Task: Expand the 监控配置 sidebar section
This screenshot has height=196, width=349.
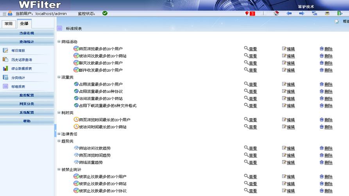Action: (x=27, y=95)
